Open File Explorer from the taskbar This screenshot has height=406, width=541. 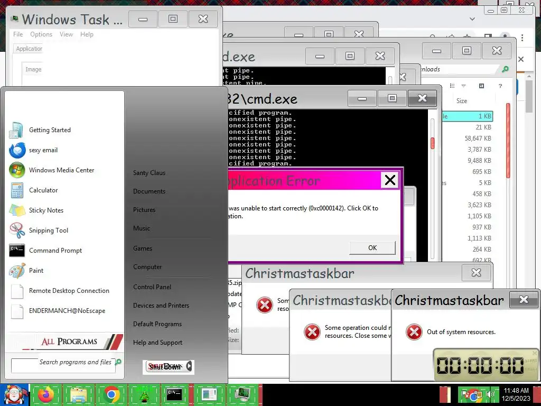[79, 394]
